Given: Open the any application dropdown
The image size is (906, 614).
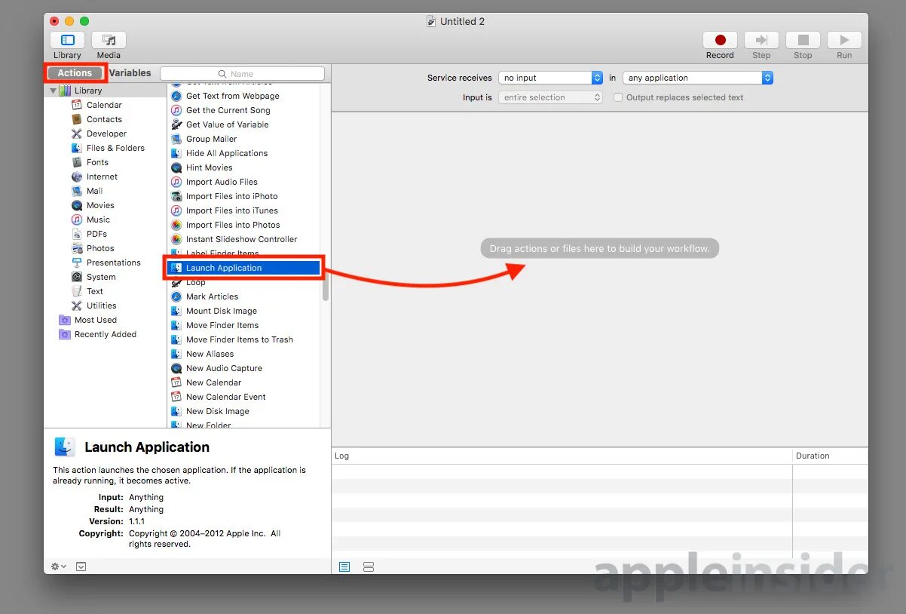Looking at the screenshot, I should (x=698, y=78).
